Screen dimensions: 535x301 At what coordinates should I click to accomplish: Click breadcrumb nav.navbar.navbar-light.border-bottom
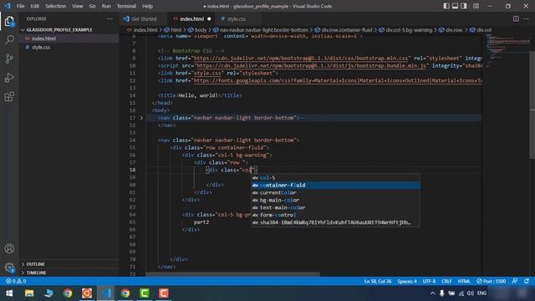coord(260,30)
